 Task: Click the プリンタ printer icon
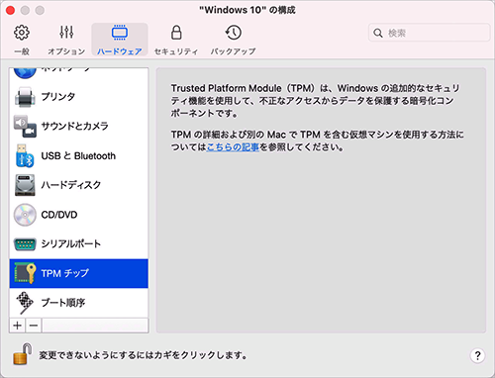point(25,97)
